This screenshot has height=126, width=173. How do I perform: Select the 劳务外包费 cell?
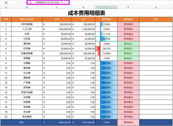pyautogui.click(x=27, y=92)
